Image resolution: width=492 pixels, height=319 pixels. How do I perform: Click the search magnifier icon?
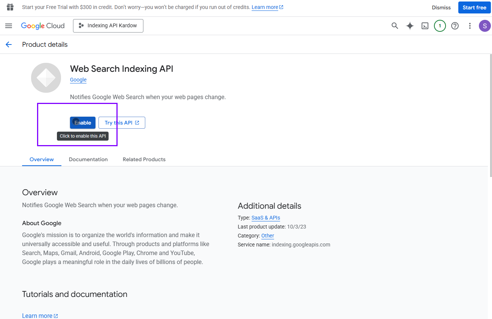(395, 26)
